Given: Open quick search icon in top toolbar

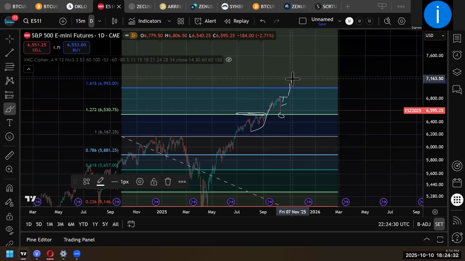Looking at the screenshot, I should (387, 21).
